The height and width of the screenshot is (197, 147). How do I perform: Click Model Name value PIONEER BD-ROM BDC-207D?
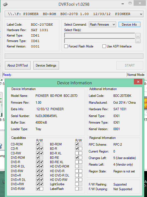57,96
